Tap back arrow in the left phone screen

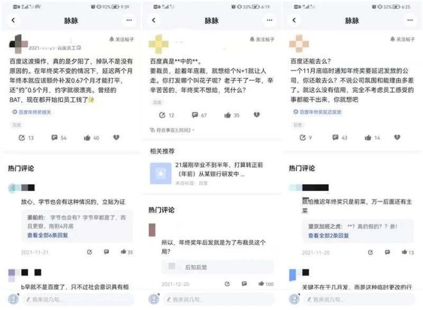tap(13, 20)
